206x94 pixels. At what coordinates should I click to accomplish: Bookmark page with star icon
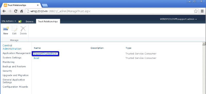tap(196, 11)
